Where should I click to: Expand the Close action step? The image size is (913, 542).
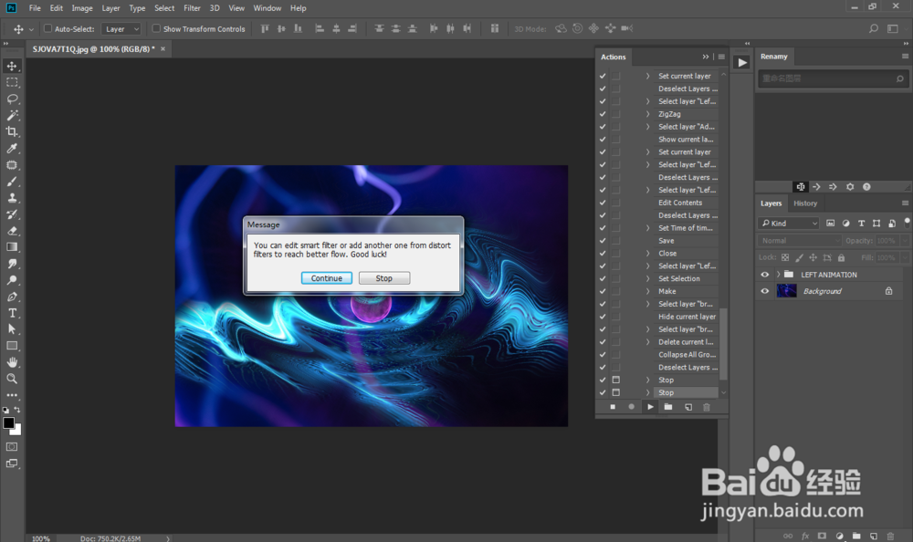pos(647,254)
